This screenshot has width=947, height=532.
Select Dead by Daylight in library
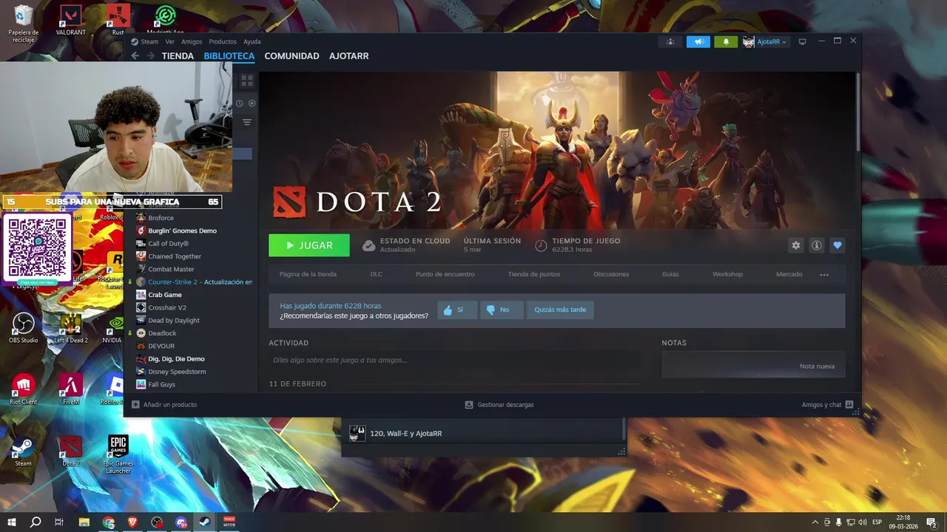coord(174,321)
